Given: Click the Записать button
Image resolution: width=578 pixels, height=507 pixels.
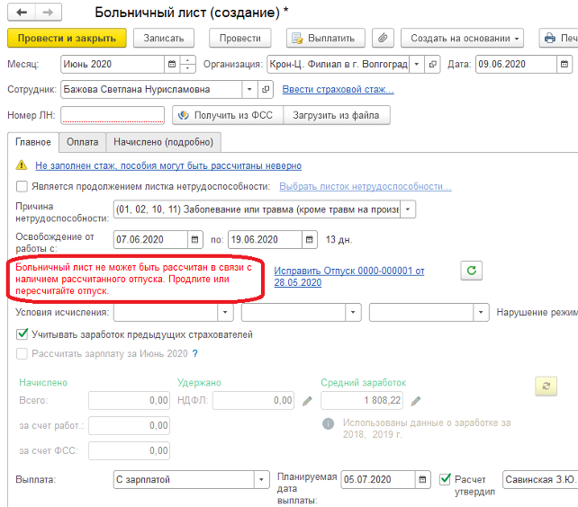Looking at the screenshot, I should click(x=164, y=38).
